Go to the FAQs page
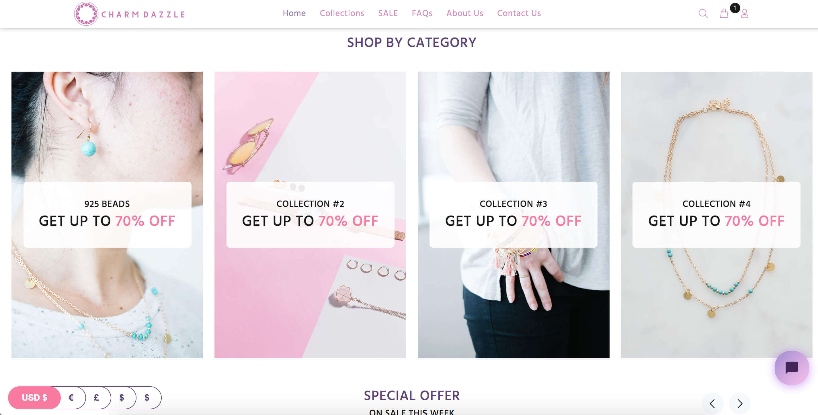818x415 pixels. click(422, 13)
